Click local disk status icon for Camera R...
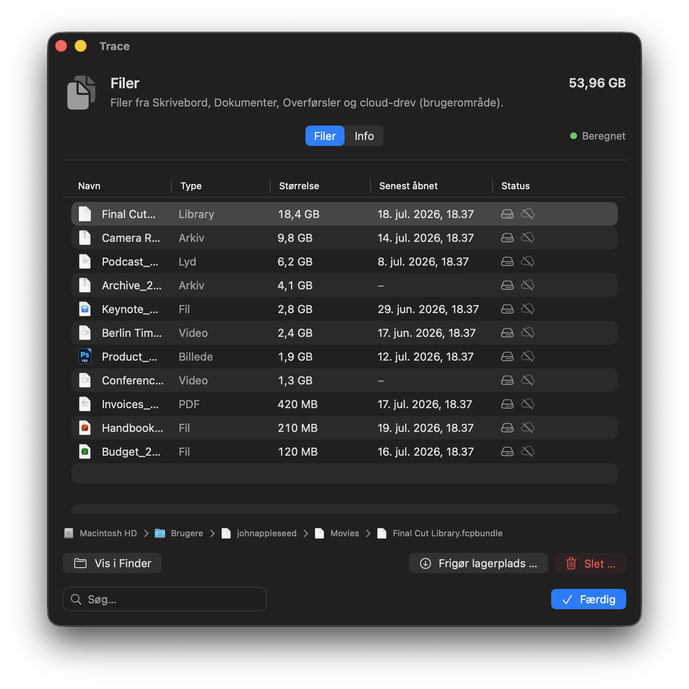This screenshot has width=689, height=689. coord(507,238)
